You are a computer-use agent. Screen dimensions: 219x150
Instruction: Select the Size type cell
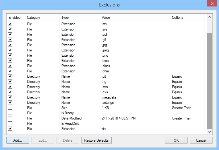(x=64, y=108)
